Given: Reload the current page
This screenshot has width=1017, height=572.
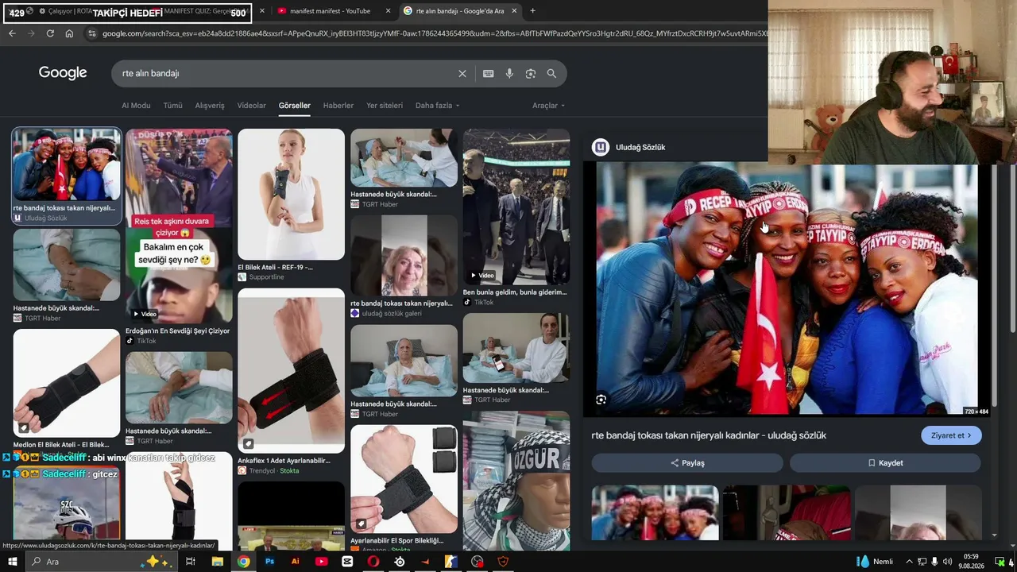Looking at the screenshot, I should [x=50, y=33].
